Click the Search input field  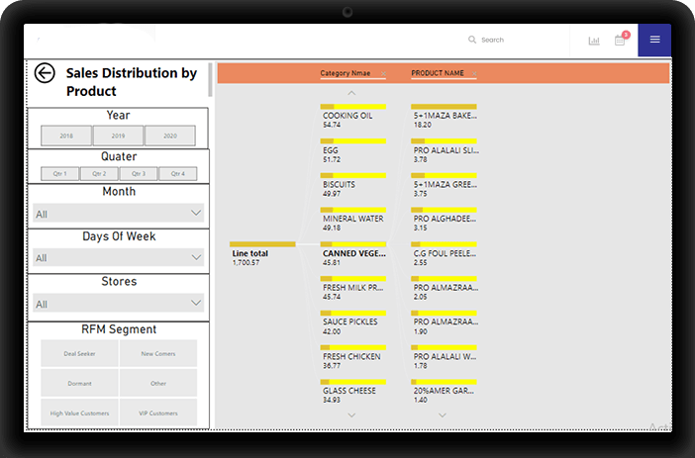point(515,40)
